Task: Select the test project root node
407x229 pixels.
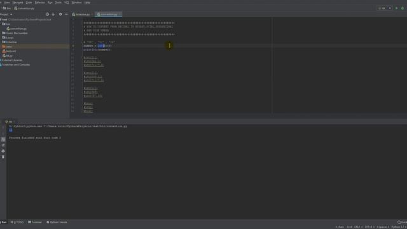Action: pyautogui.click(x=26, y=20)
